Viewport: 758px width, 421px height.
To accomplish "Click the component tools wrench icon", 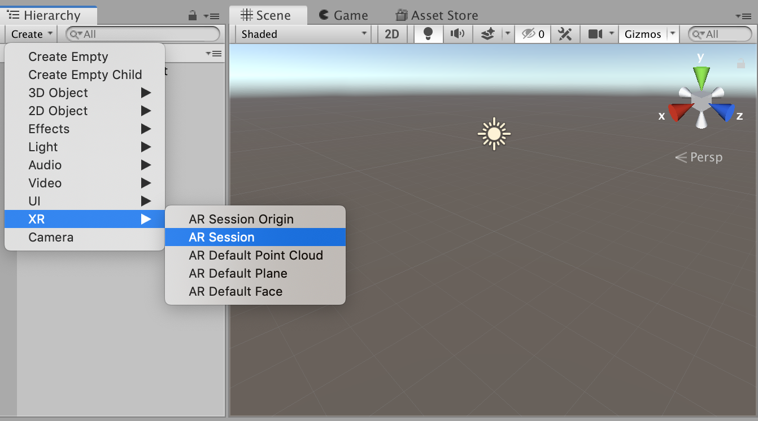I will 565,34.
